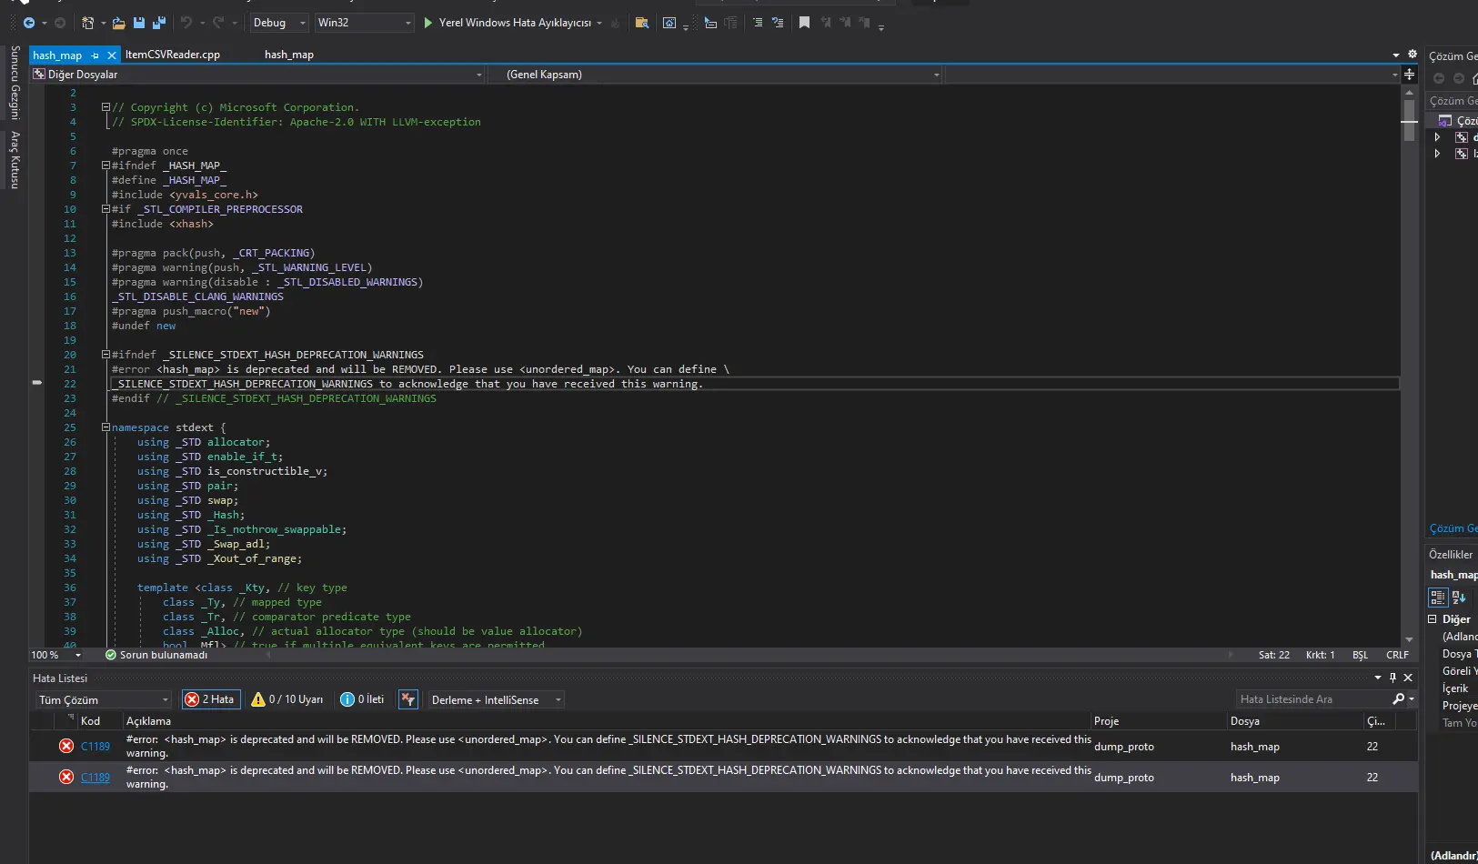
Task: Open the Sunucu Gezgini side tab
Action: pyautogui.click(x=15, y=83)
